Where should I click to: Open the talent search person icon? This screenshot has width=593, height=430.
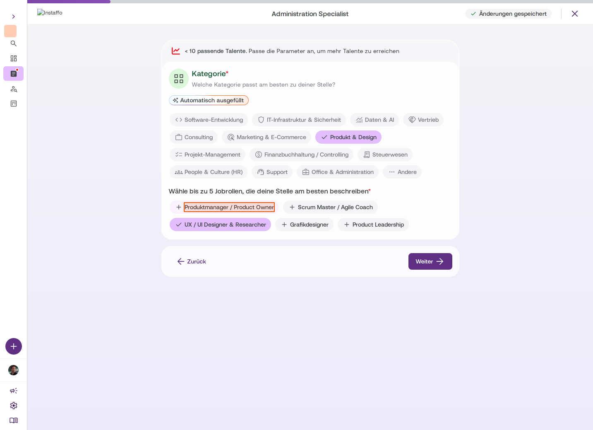(x=13, y=89)
